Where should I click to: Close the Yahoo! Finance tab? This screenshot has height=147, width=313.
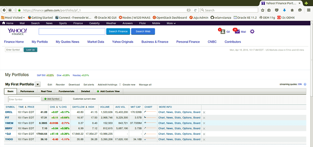[x=299, y=3]
